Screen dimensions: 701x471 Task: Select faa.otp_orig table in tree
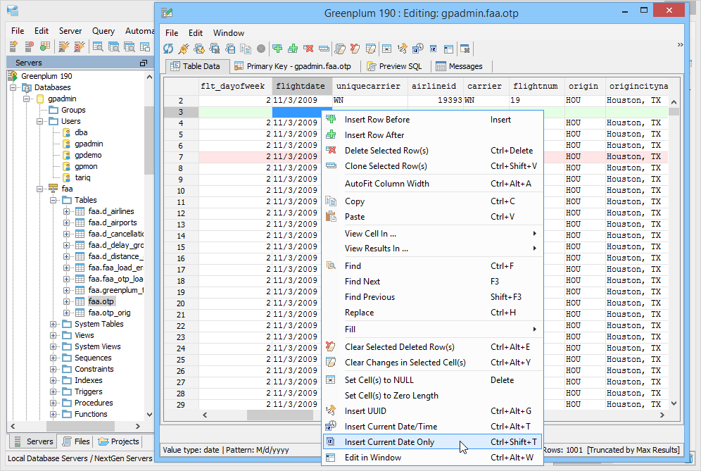pyautogui.click(x=109, y=313)
